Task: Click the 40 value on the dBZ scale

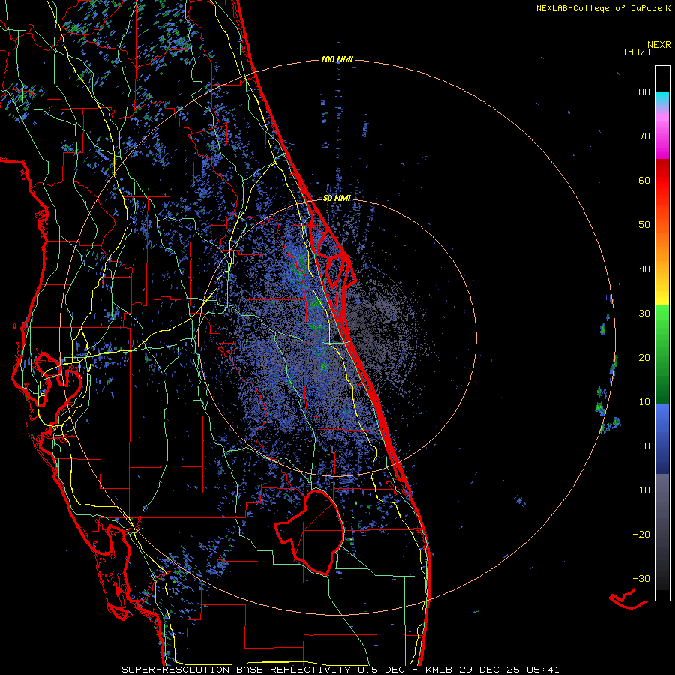Action: click(644, 269)
